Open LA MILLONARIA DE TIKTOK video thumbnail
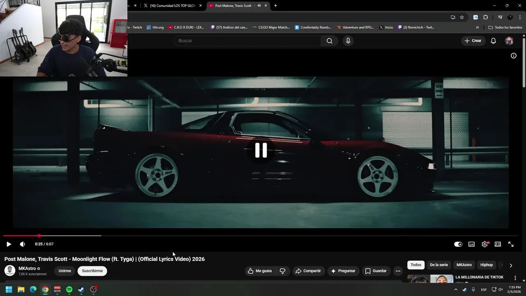 [430, 279]
